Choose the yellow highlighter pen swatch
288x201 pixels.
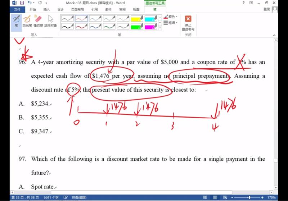tap(137, 18)
